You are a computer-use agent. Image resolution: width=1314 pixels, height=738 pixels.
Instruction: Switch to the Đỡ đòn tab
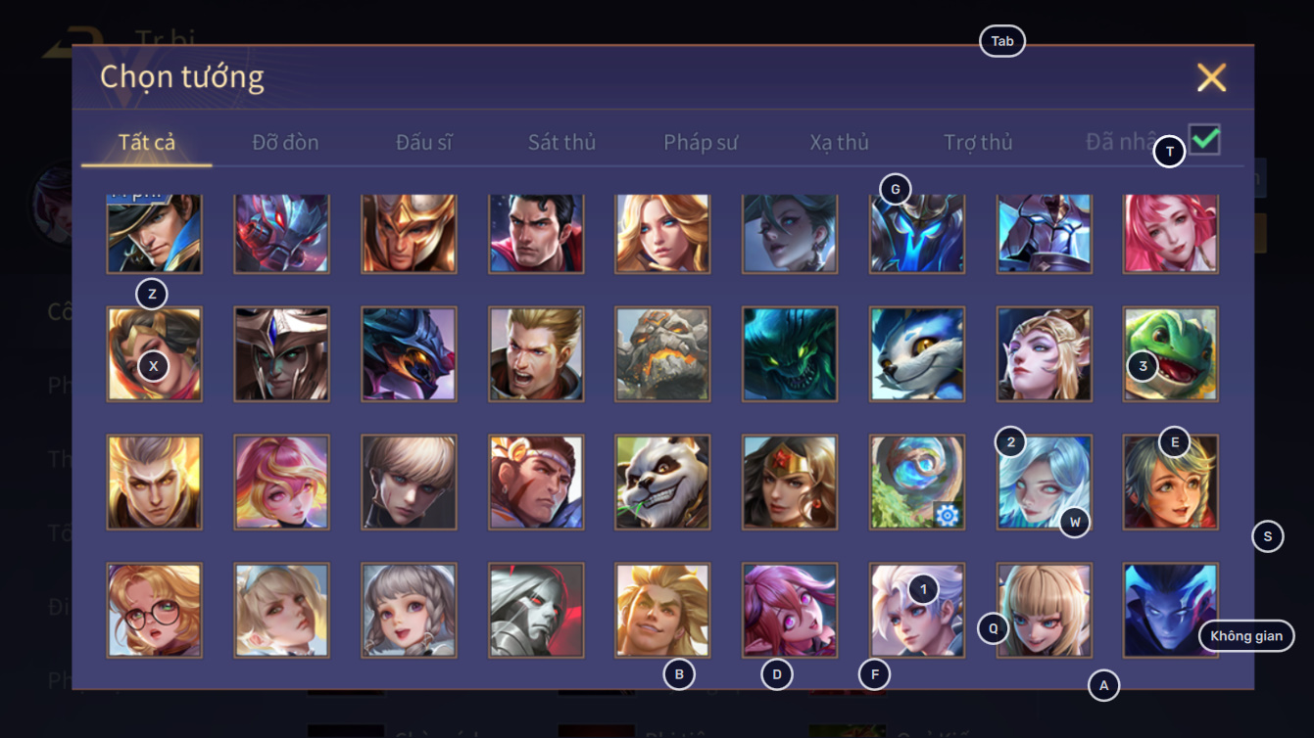pos(285,142)
